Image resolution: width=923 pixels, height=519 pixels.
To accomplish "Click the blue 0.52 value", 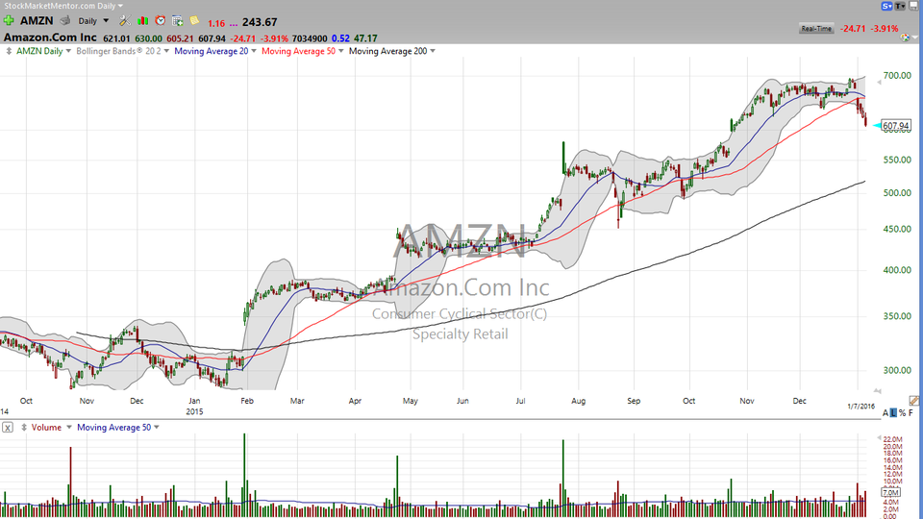I will pos(340,38).
